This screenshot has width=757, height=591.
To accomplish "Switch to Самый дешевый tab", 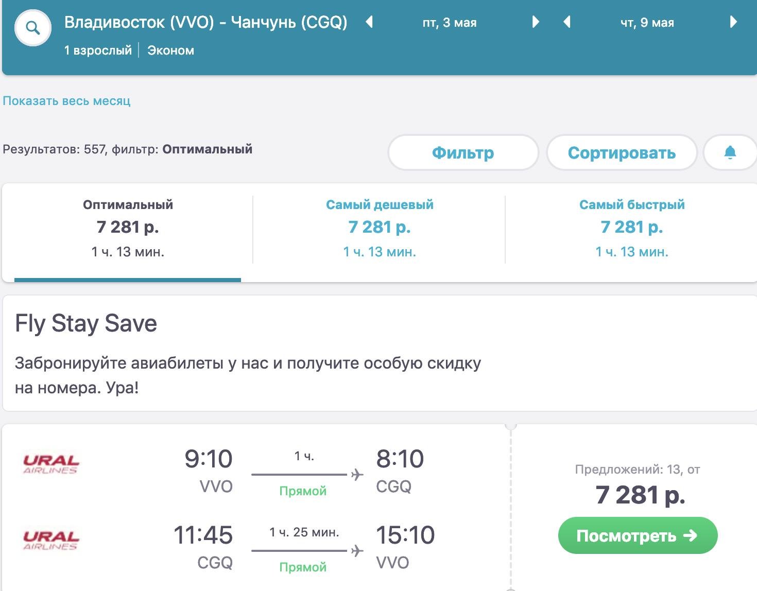I will tap(380, 228).
